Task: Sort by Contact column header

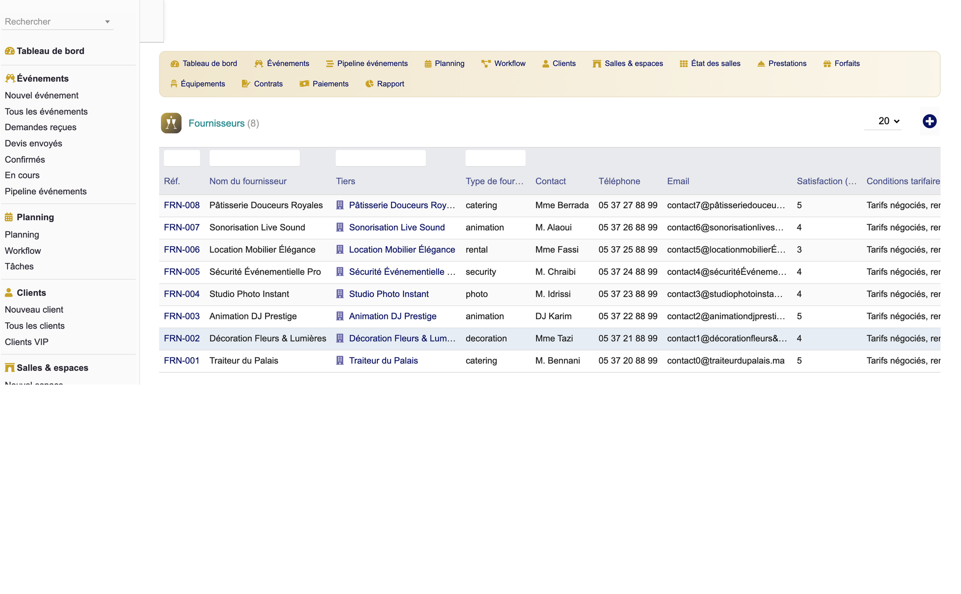Action: (x=551, y=181)
